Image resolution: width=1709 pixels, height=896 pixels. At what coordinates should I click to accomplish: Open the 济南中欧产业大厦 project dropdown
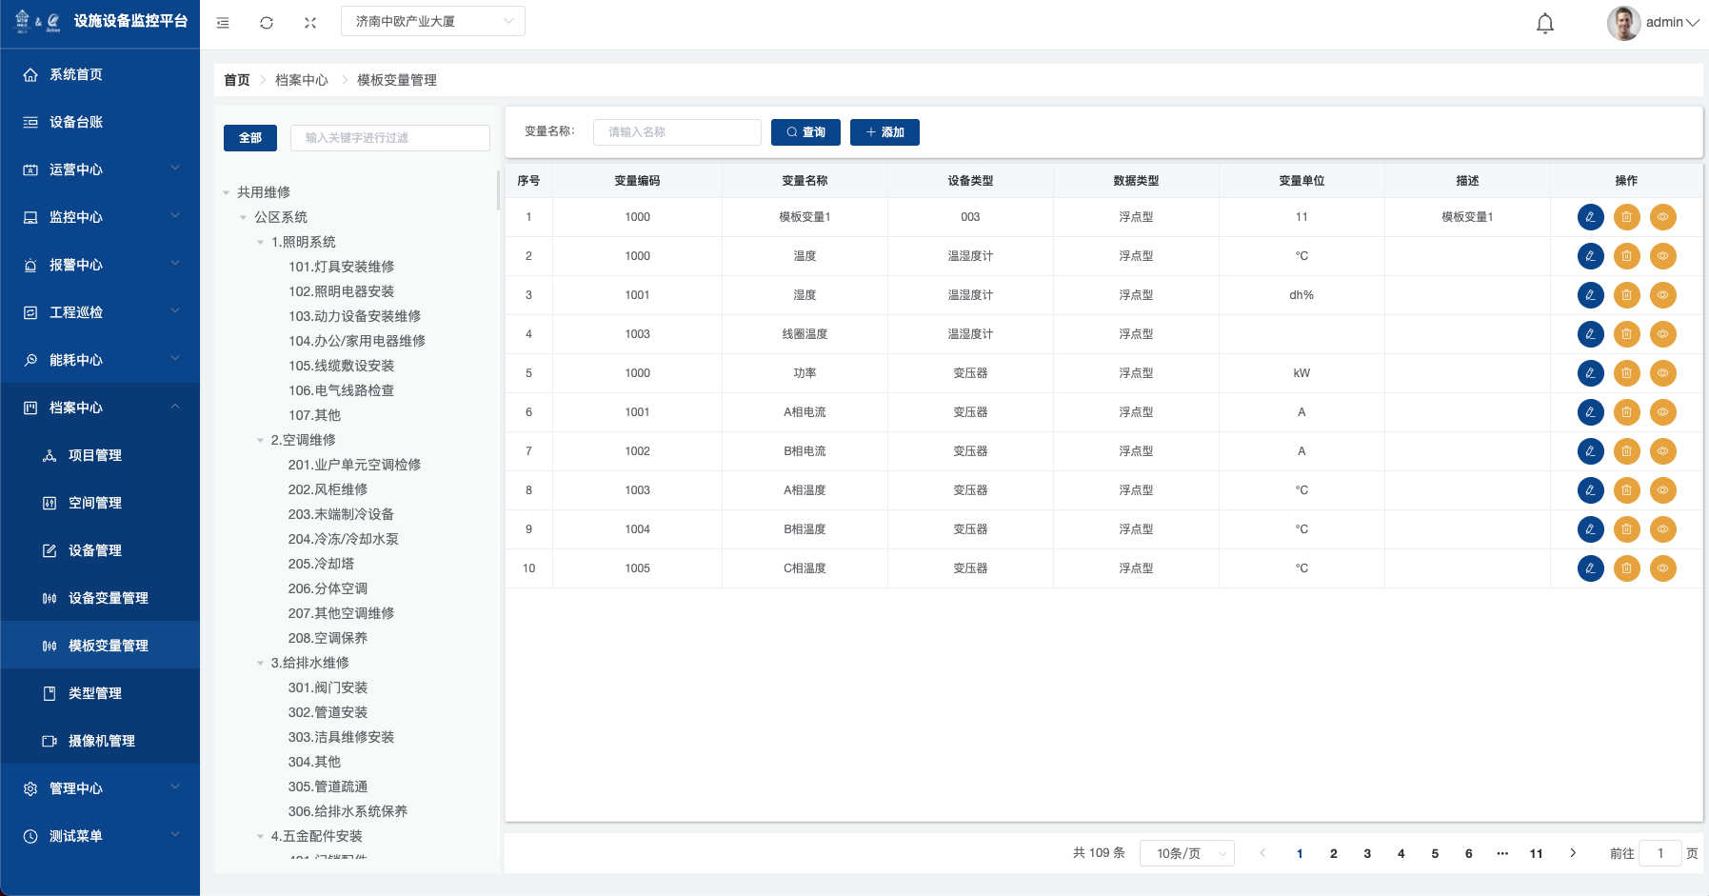click(x=432, y=21)
